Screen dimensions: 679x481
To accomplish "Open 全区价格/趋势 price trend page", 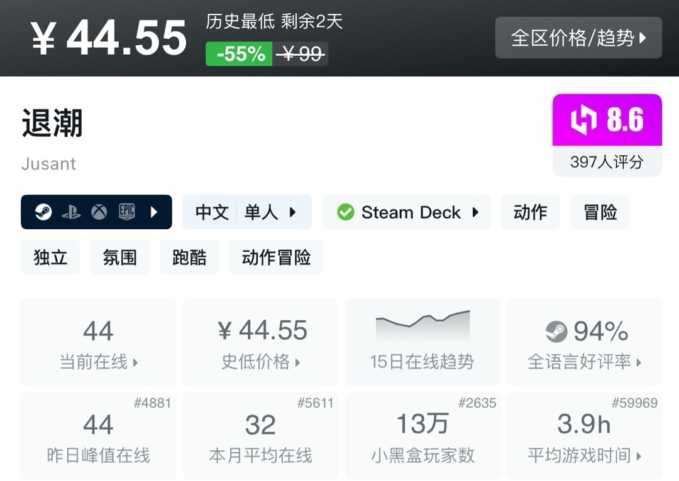I will (x=578, y=38).
